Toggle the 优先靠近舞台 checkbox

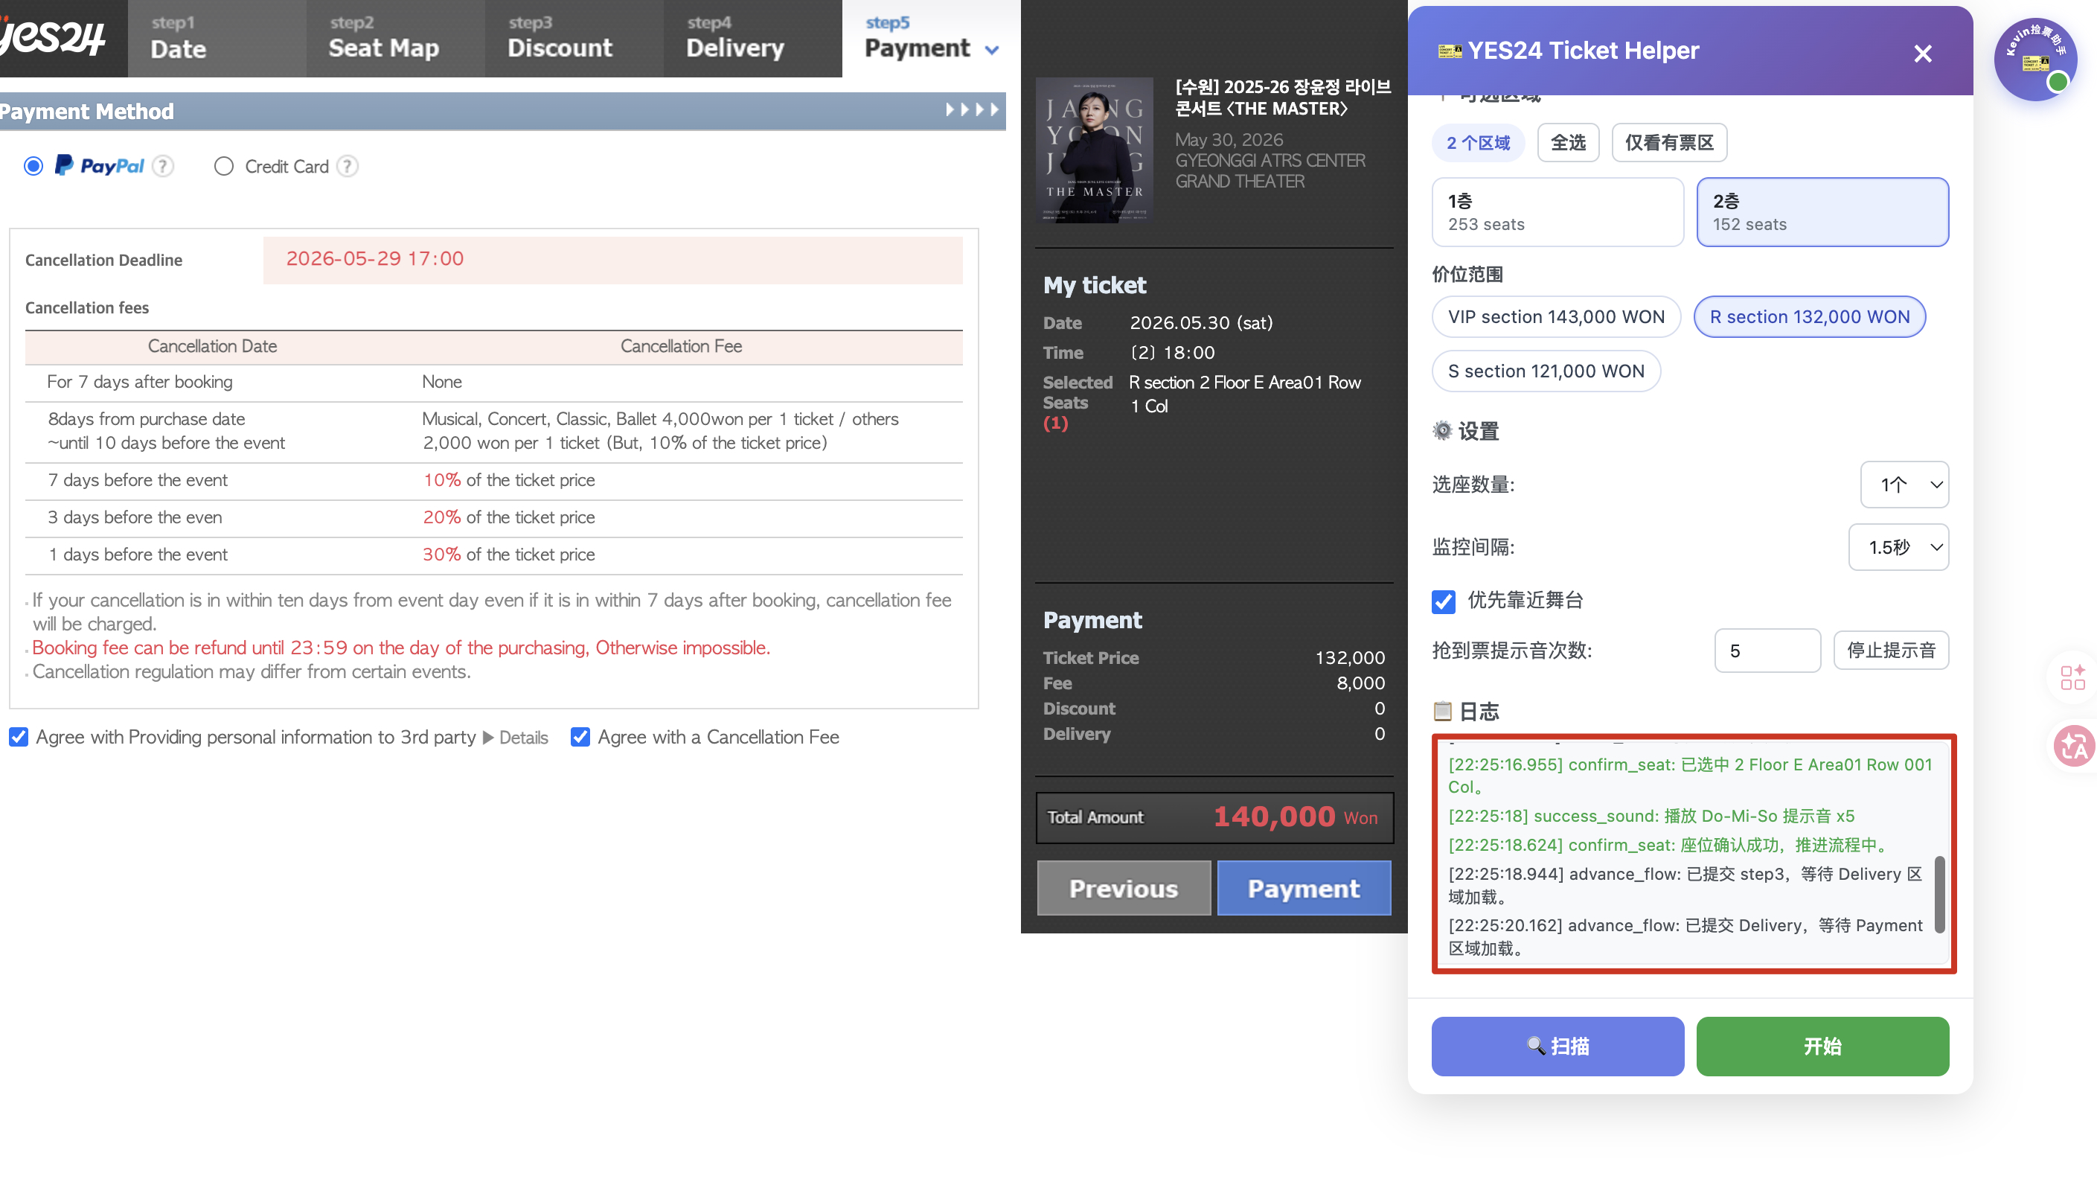click(x=1444, y=601)
